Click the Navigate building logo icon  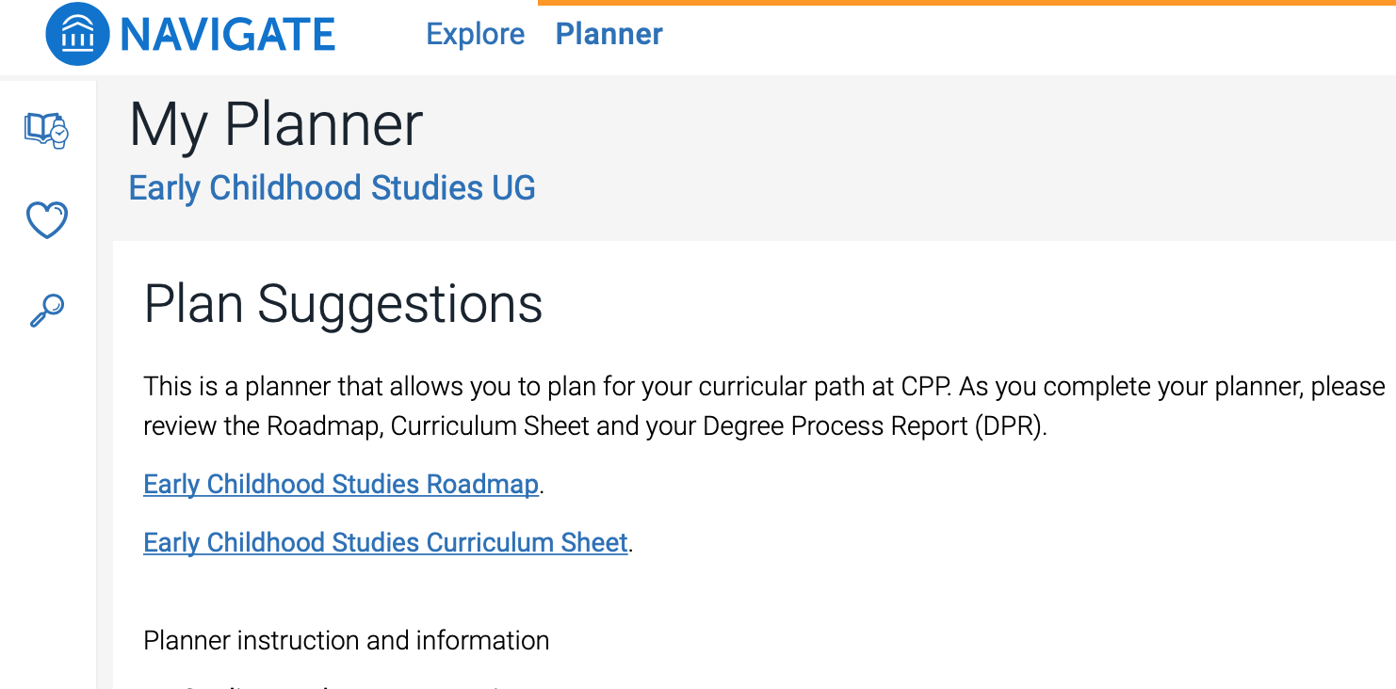coord(77,34)
